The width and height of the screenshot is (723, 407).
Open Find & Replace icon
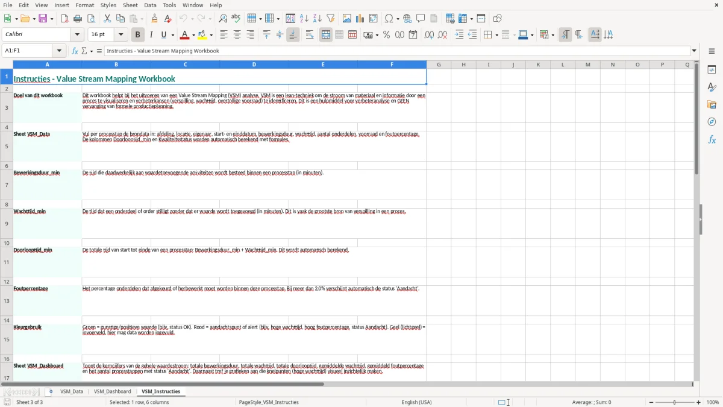[223, 19]
